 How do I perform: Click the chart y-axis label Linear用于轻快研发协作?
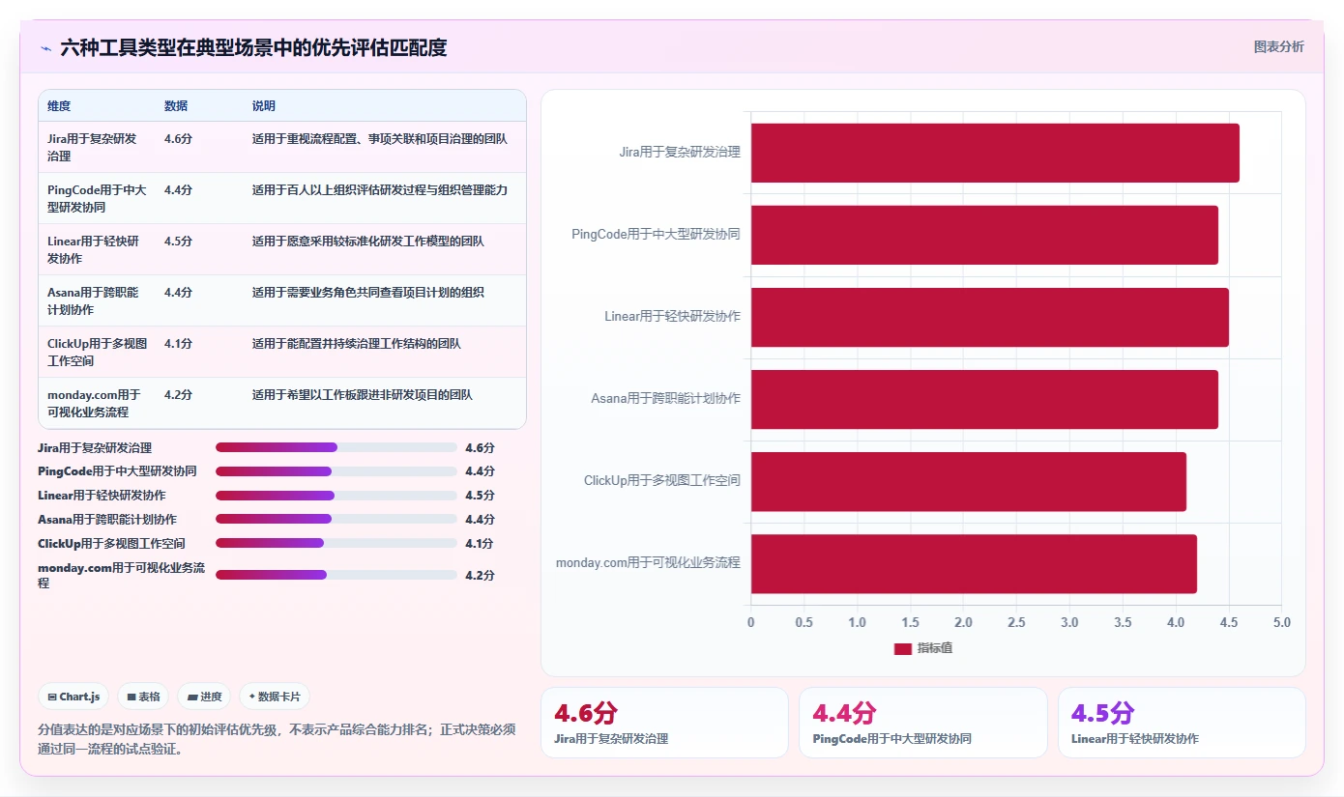pos(672,317)
